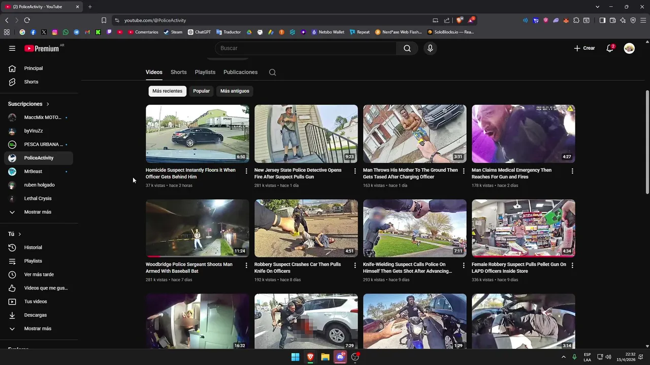
Task: Open Discord from the taskbar
Action: (x=340, y=357)
